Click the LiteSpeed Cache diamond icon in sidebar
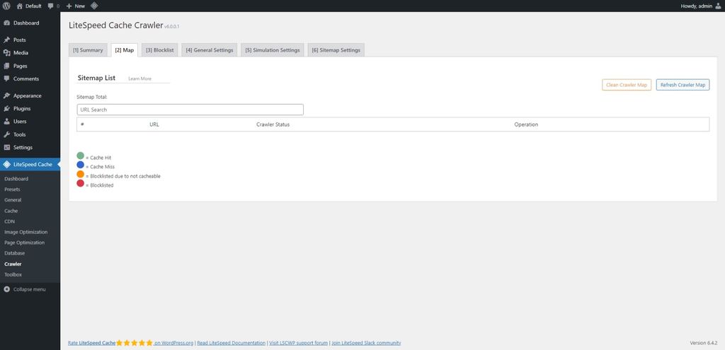Screen dimensions: 725x350 pos(7,164)
